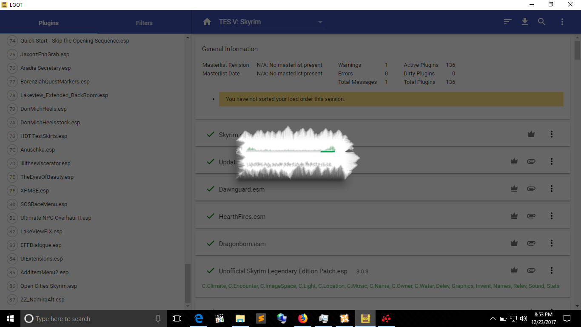Open the three-dot menu for Update.esm card
Screen dimensions: 581x327
click(552, 161)
